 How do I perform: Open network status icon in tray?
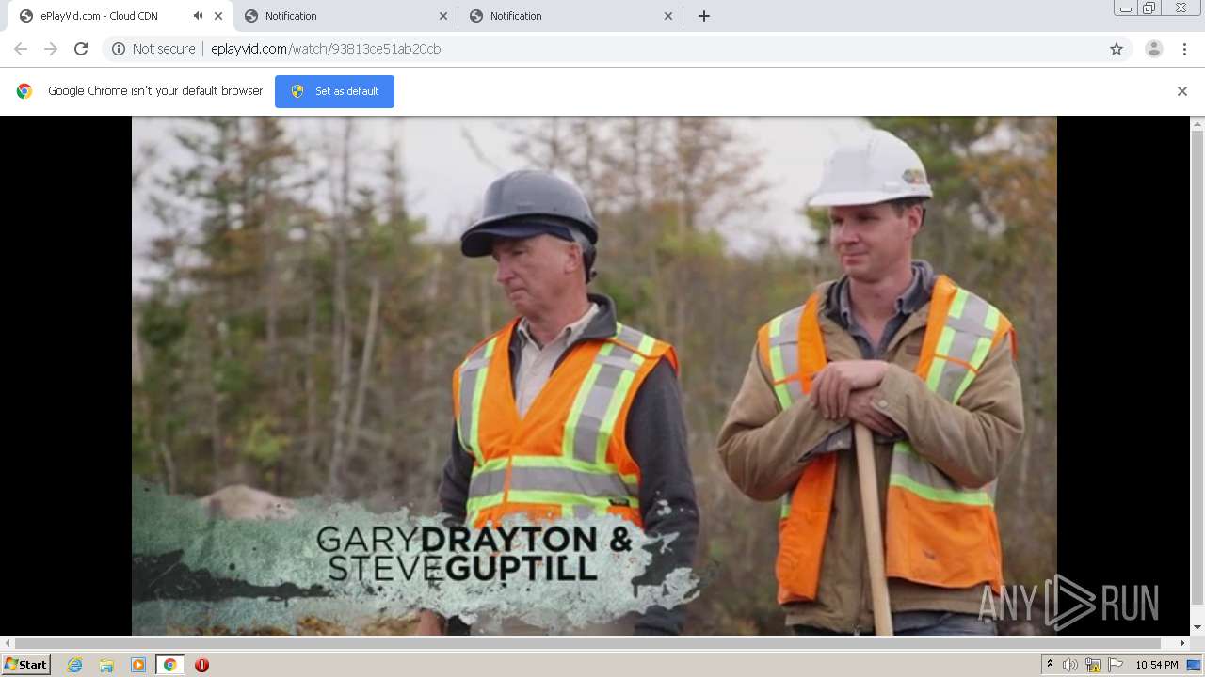(1093, 665)
